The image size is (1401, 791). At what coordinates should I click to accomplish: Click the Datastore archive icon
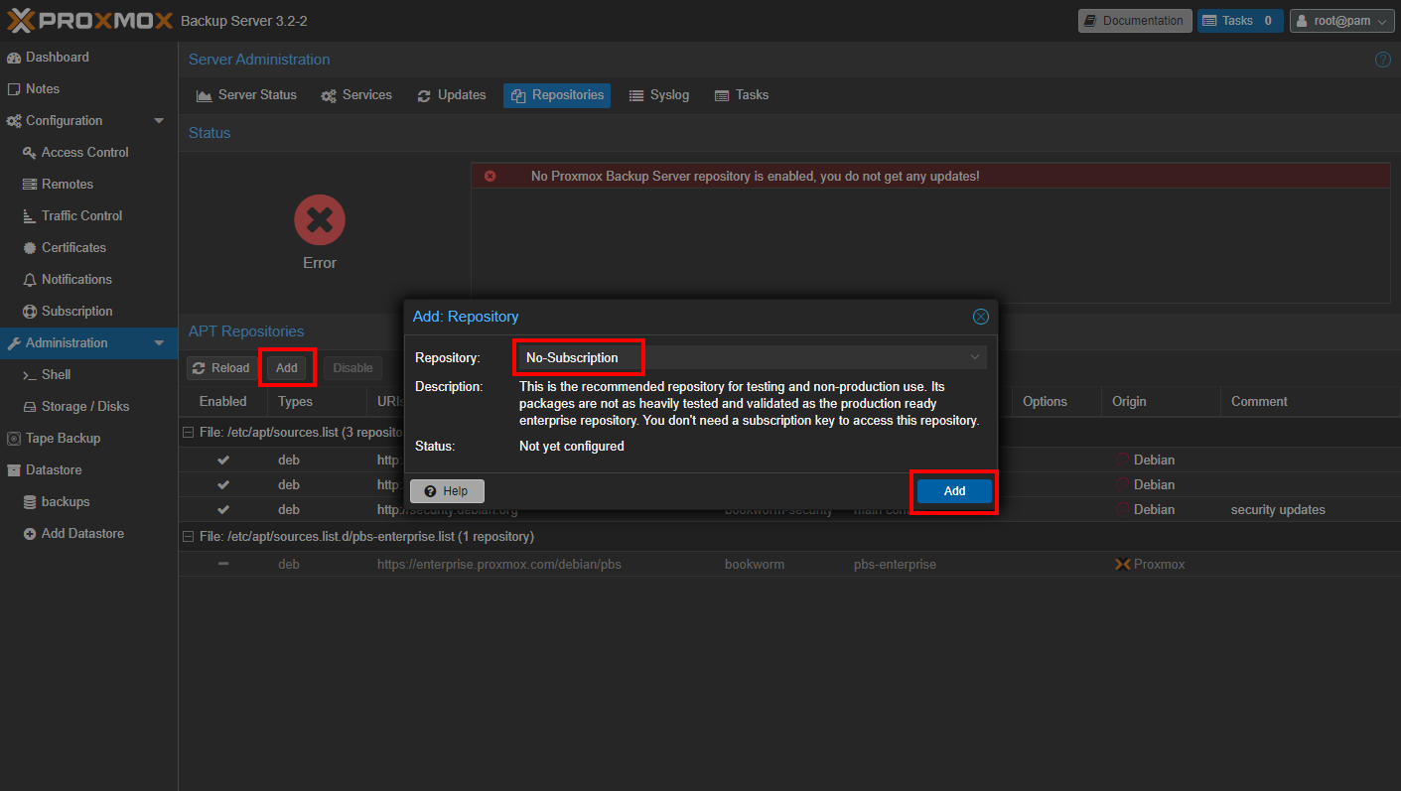(x=14, y=470)
